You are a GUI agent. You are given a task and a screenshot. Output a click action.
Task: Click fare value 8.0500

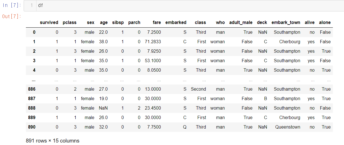coord(154,70)
